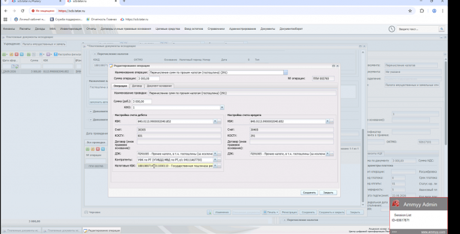Click the Сумма операции input field

[x=149, y=78]
